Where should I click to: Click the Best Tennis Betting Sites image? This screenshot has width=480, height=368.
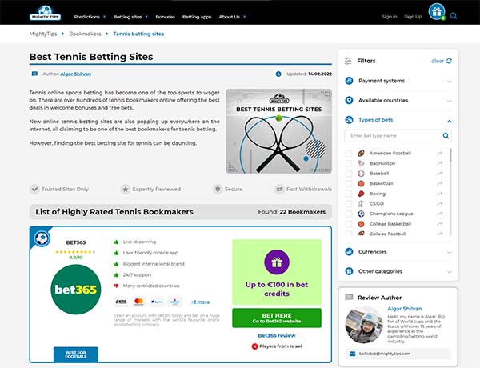pyautogui.click(x=279, y=131)
